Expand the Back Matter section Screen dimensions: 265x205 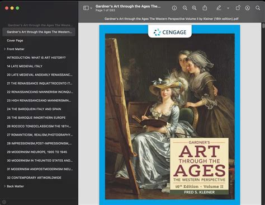pos(4,186)
